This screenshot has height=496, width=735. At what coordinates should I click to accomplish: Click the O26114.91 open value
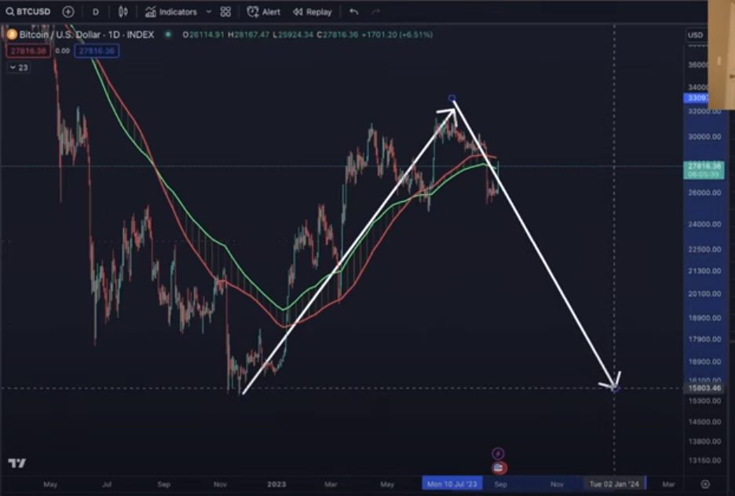203,35
